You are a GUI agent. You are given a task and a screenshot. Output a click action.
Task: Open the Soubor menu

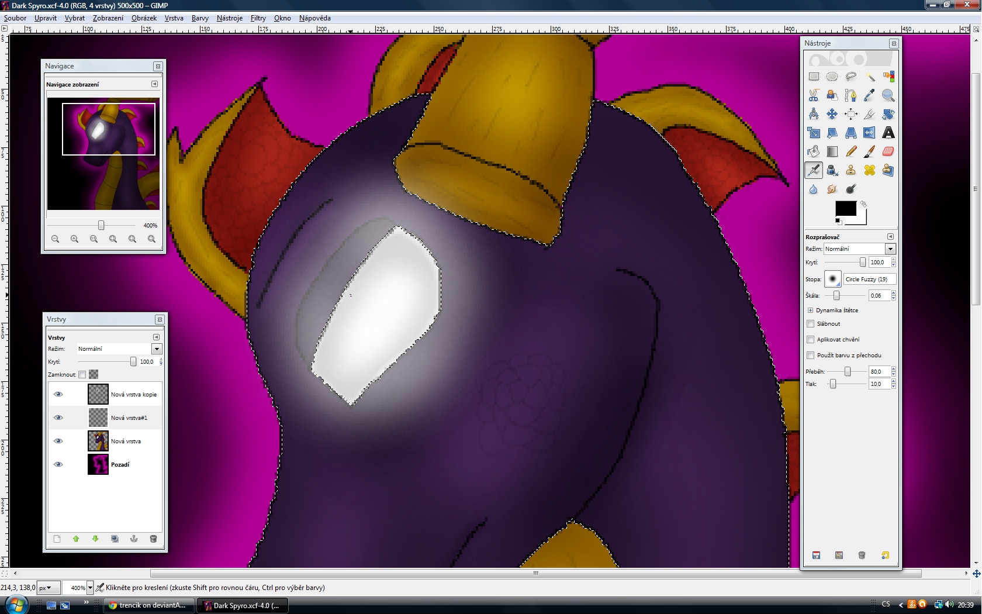pyautogui.click(x=15, y=18)
